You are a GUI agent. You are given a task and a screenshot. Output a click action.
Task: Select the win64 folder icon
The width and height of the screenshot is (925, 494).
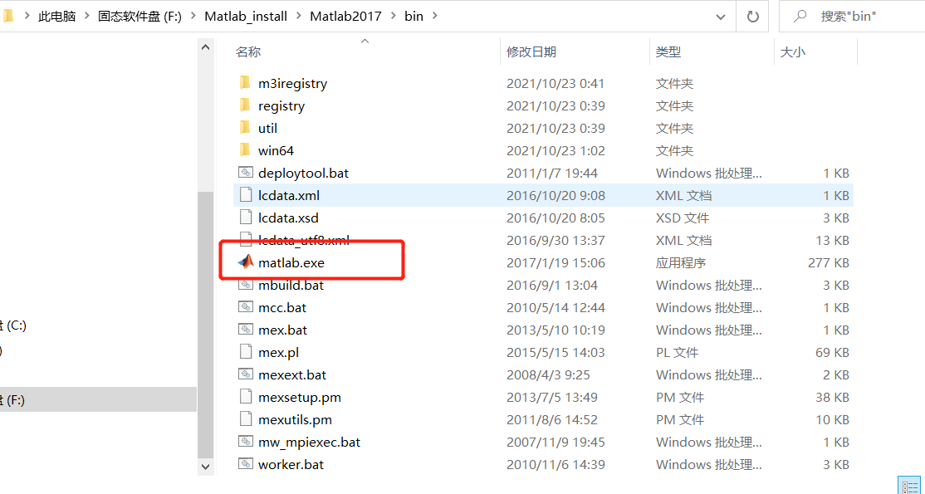[x=246, y=150]
